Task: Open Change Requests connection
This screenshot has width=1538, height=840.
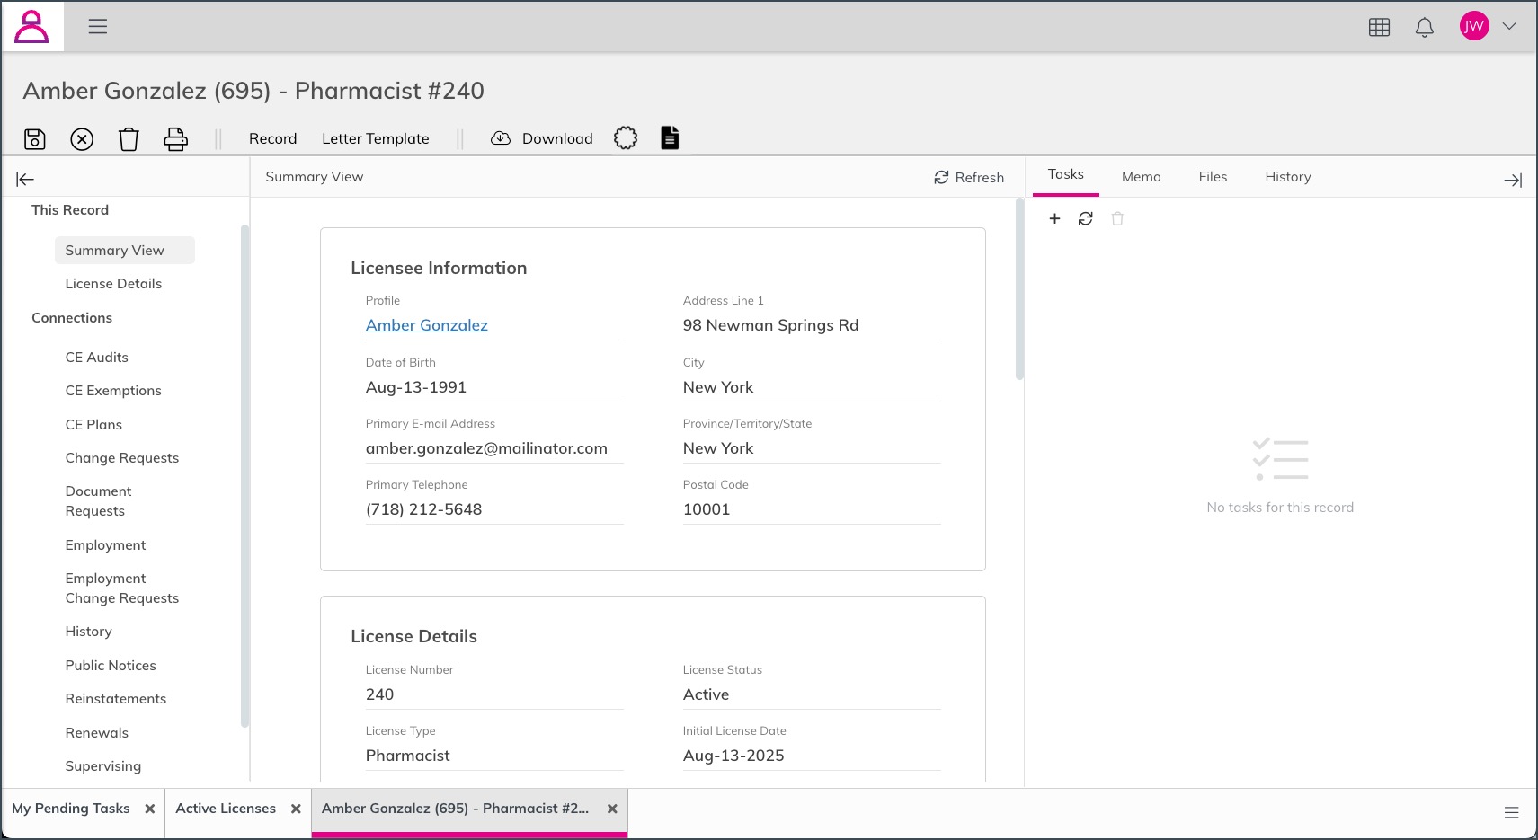Action: tap(121, 457)
